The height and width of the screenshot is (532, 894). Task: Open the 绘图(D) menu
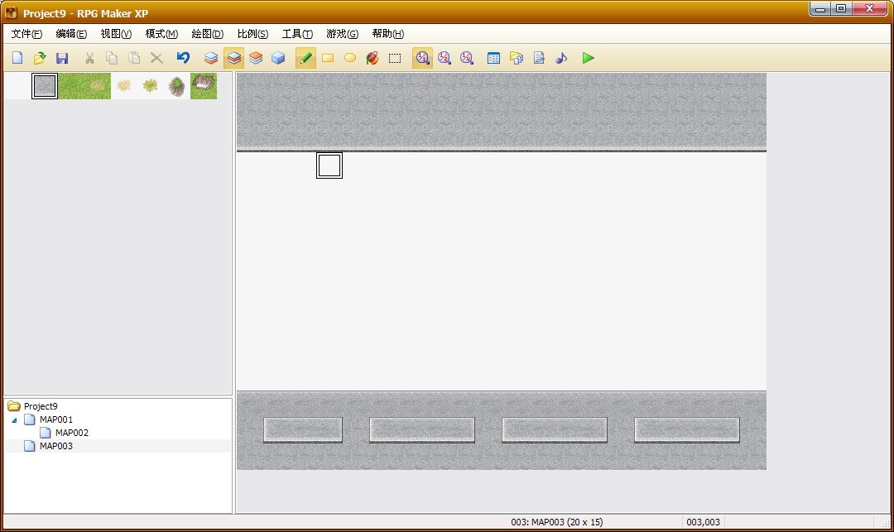tap(208, 34)
